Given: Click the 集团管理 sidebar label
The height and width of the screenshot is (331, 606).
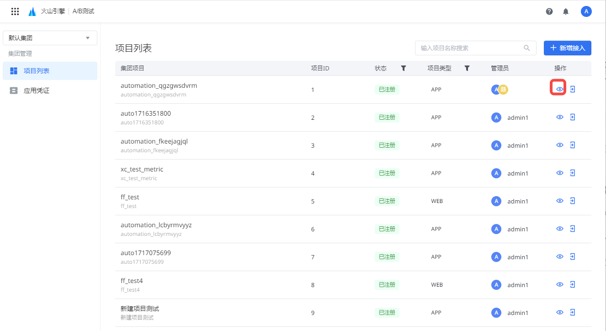Looking at the screenshot, I should [20, 53].
